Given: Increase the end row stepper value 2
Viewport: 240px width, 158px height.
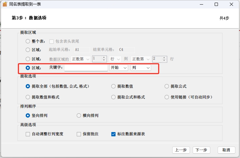Looking at the screenshot, I should pyautogui.click(x=164, y=58).
